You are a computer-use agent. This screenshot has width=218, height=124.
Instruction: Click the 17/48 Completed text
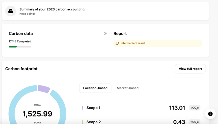click(x=20, y=41)
